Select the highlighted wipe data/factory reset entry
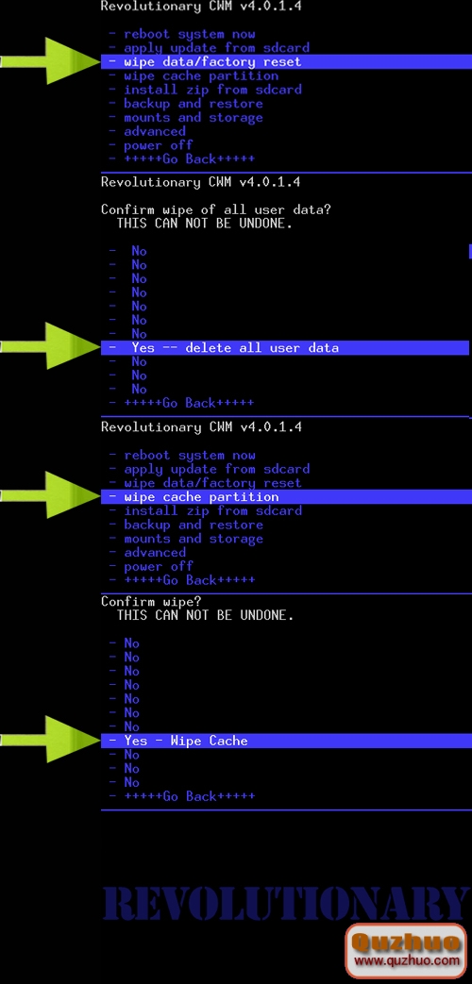Screen dimensions: 472x984 [x=285, y=61]
